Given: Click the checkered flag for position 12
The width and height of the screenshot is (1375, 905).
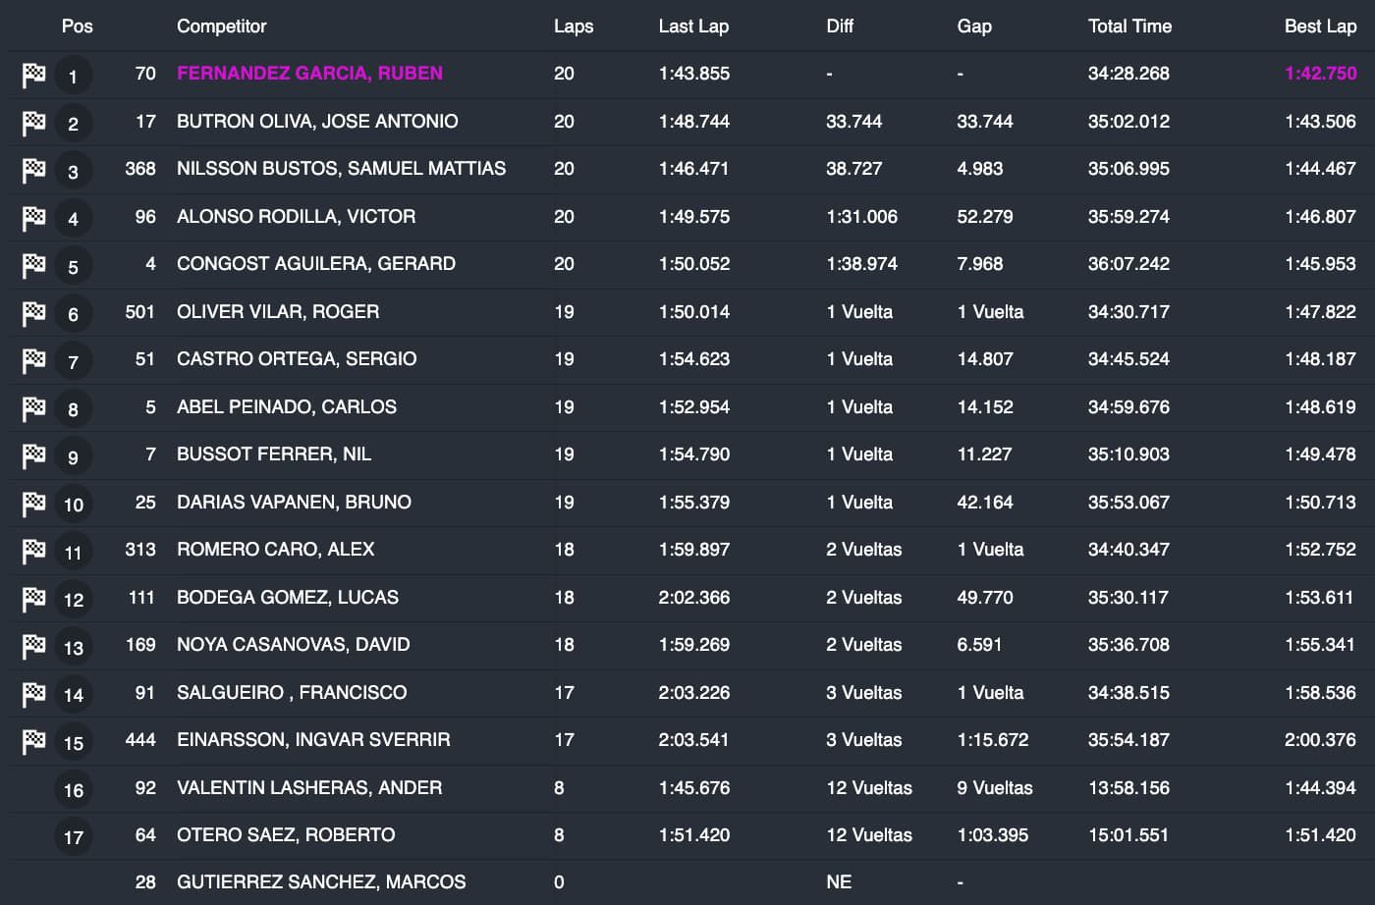Looking at the screenshot, I should 34,599.
